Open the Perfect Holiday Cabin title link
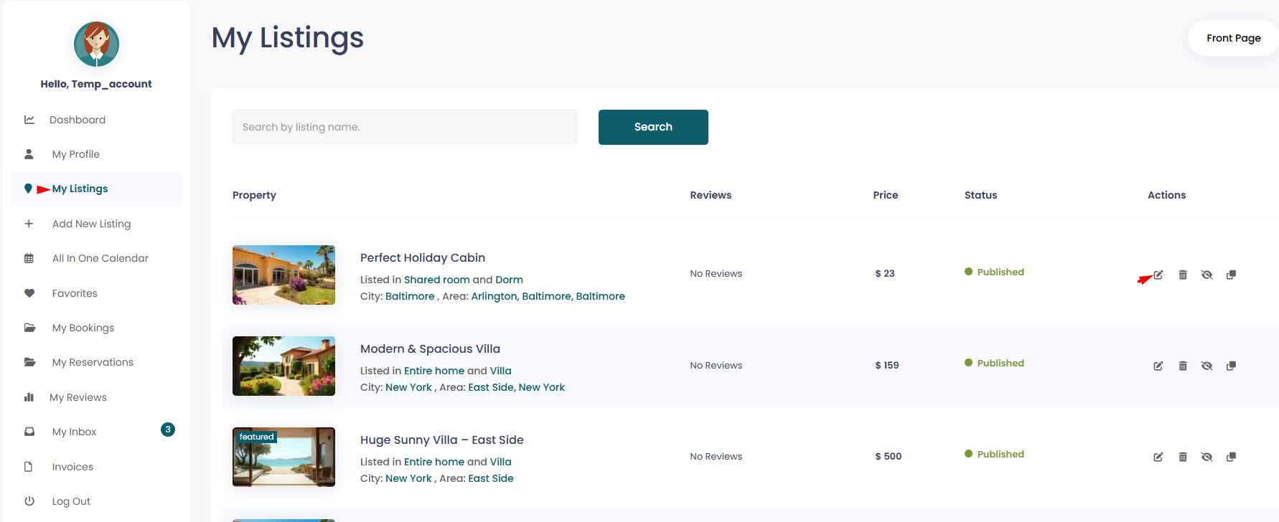 [423, 257]
